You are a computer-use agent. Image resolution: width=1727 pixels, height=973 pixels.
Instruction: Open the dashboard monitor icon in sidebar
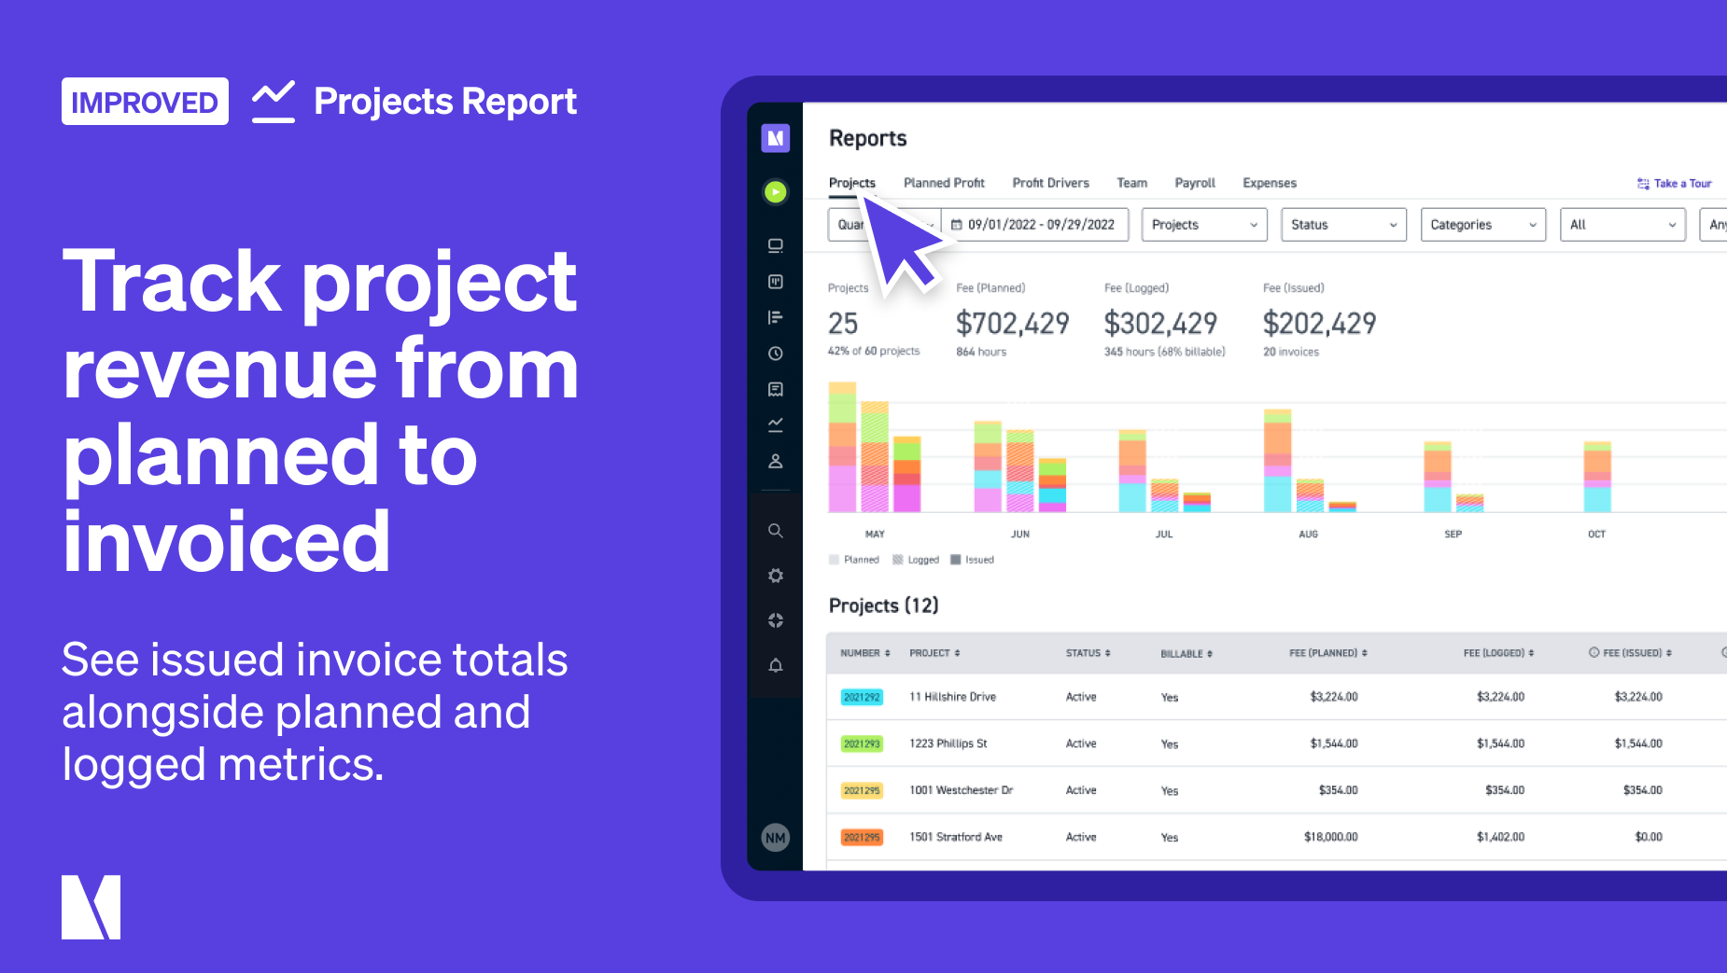775,245
